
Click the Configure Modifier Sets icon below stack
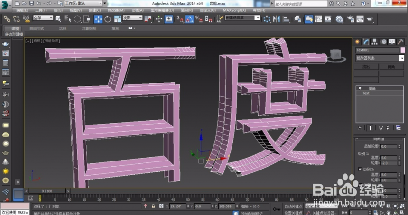(398, 128)
